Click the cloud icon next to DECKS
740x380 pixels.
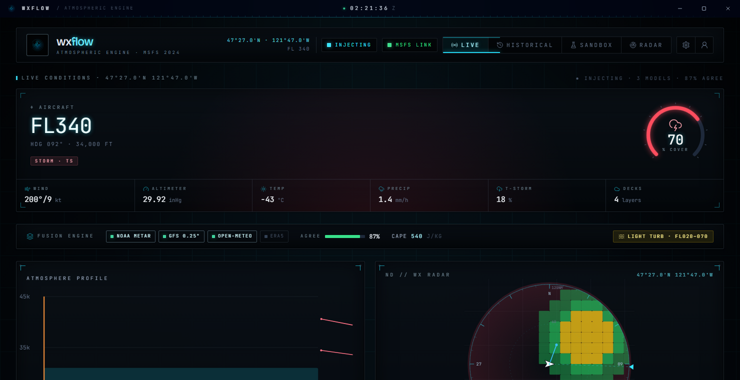tap(617, 189)
